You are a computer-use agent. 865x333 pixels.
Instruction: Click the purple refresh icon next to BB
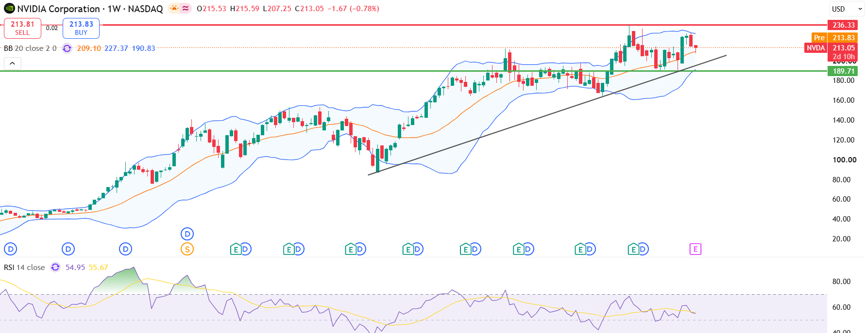67,48
